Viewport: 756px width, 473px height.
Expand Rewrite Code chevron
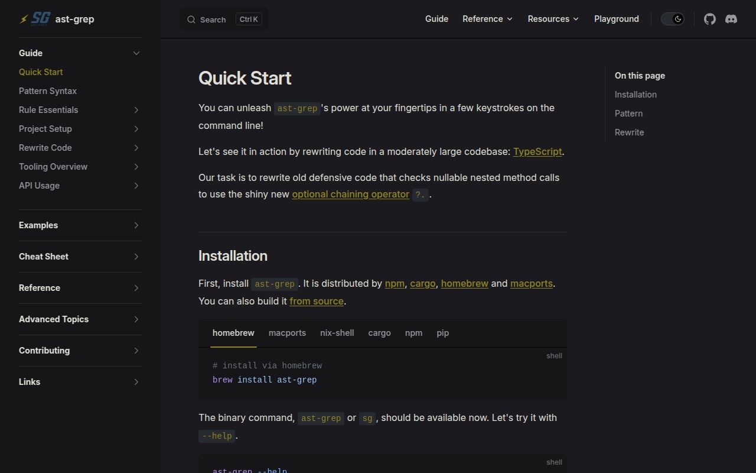pyautogui.click(x=136, y=148)
